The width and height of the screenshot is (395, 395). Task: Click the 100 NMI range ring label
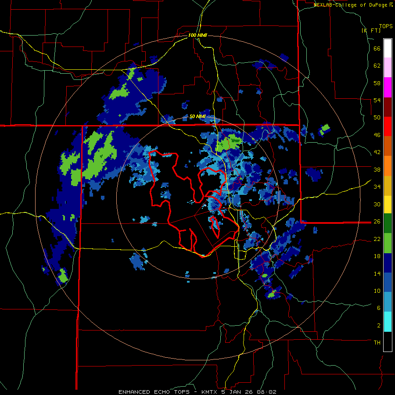(197, 35)
